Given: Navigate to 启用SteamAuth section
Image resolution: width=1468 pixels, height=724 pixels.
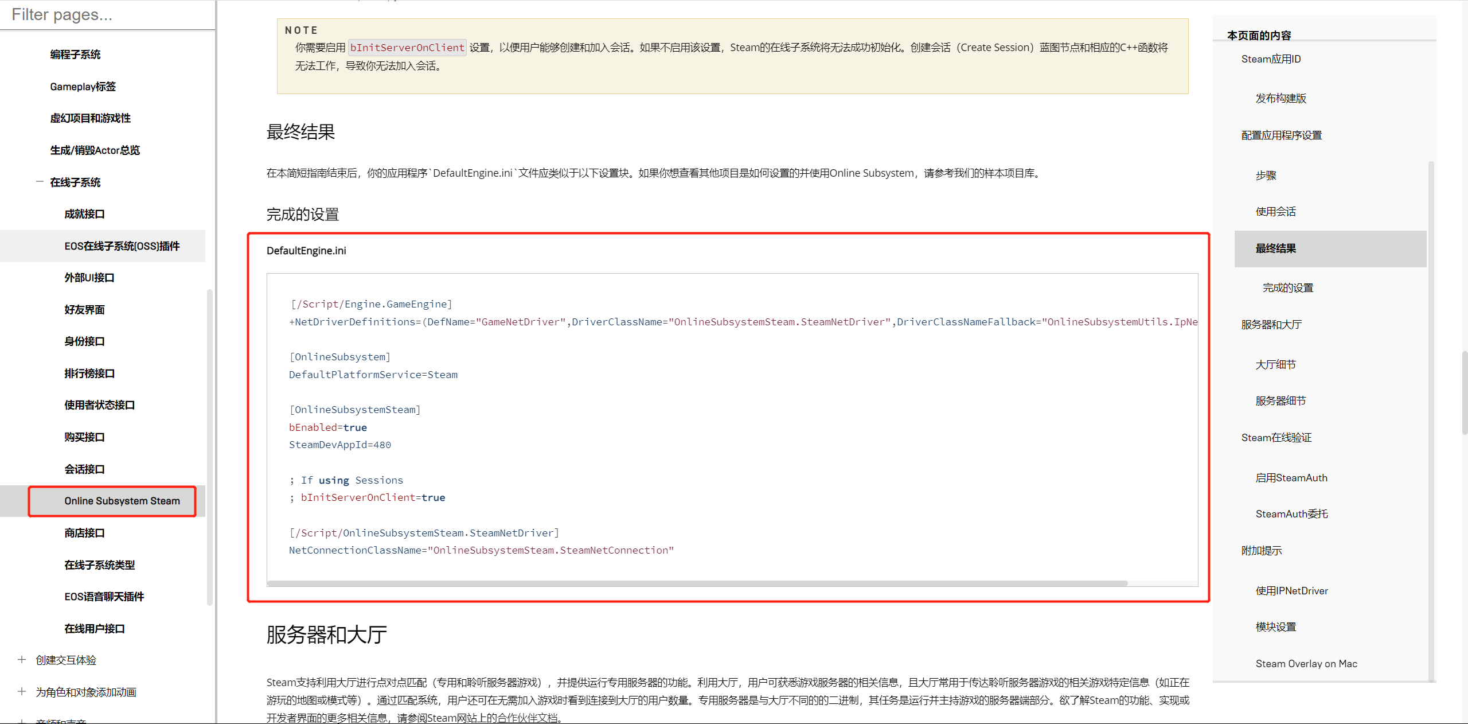Looking at the screenshot, I should point(1291,478).
